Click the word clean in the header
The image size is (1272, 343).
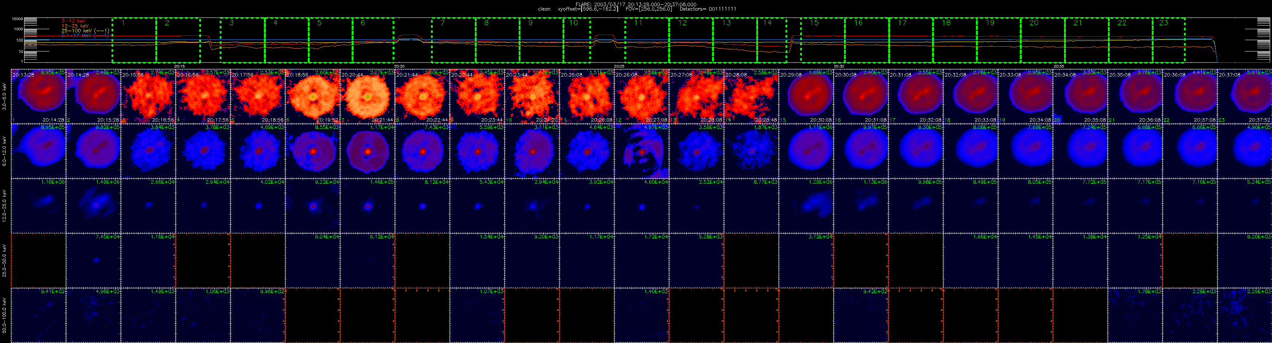point(544,9)
